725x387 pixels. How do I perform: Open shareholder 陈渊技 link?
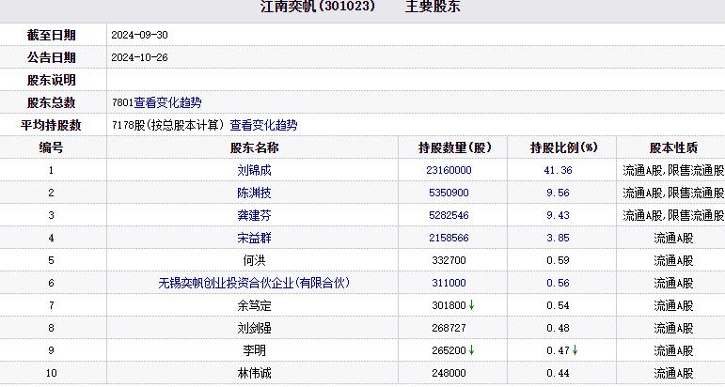click(x=254, y=193)
